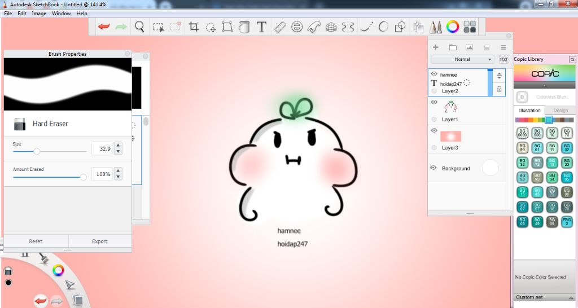Click the Layer1 radio circle
Image resolution: width=578 pixels, height=308 pixels.
click(434, 120)
